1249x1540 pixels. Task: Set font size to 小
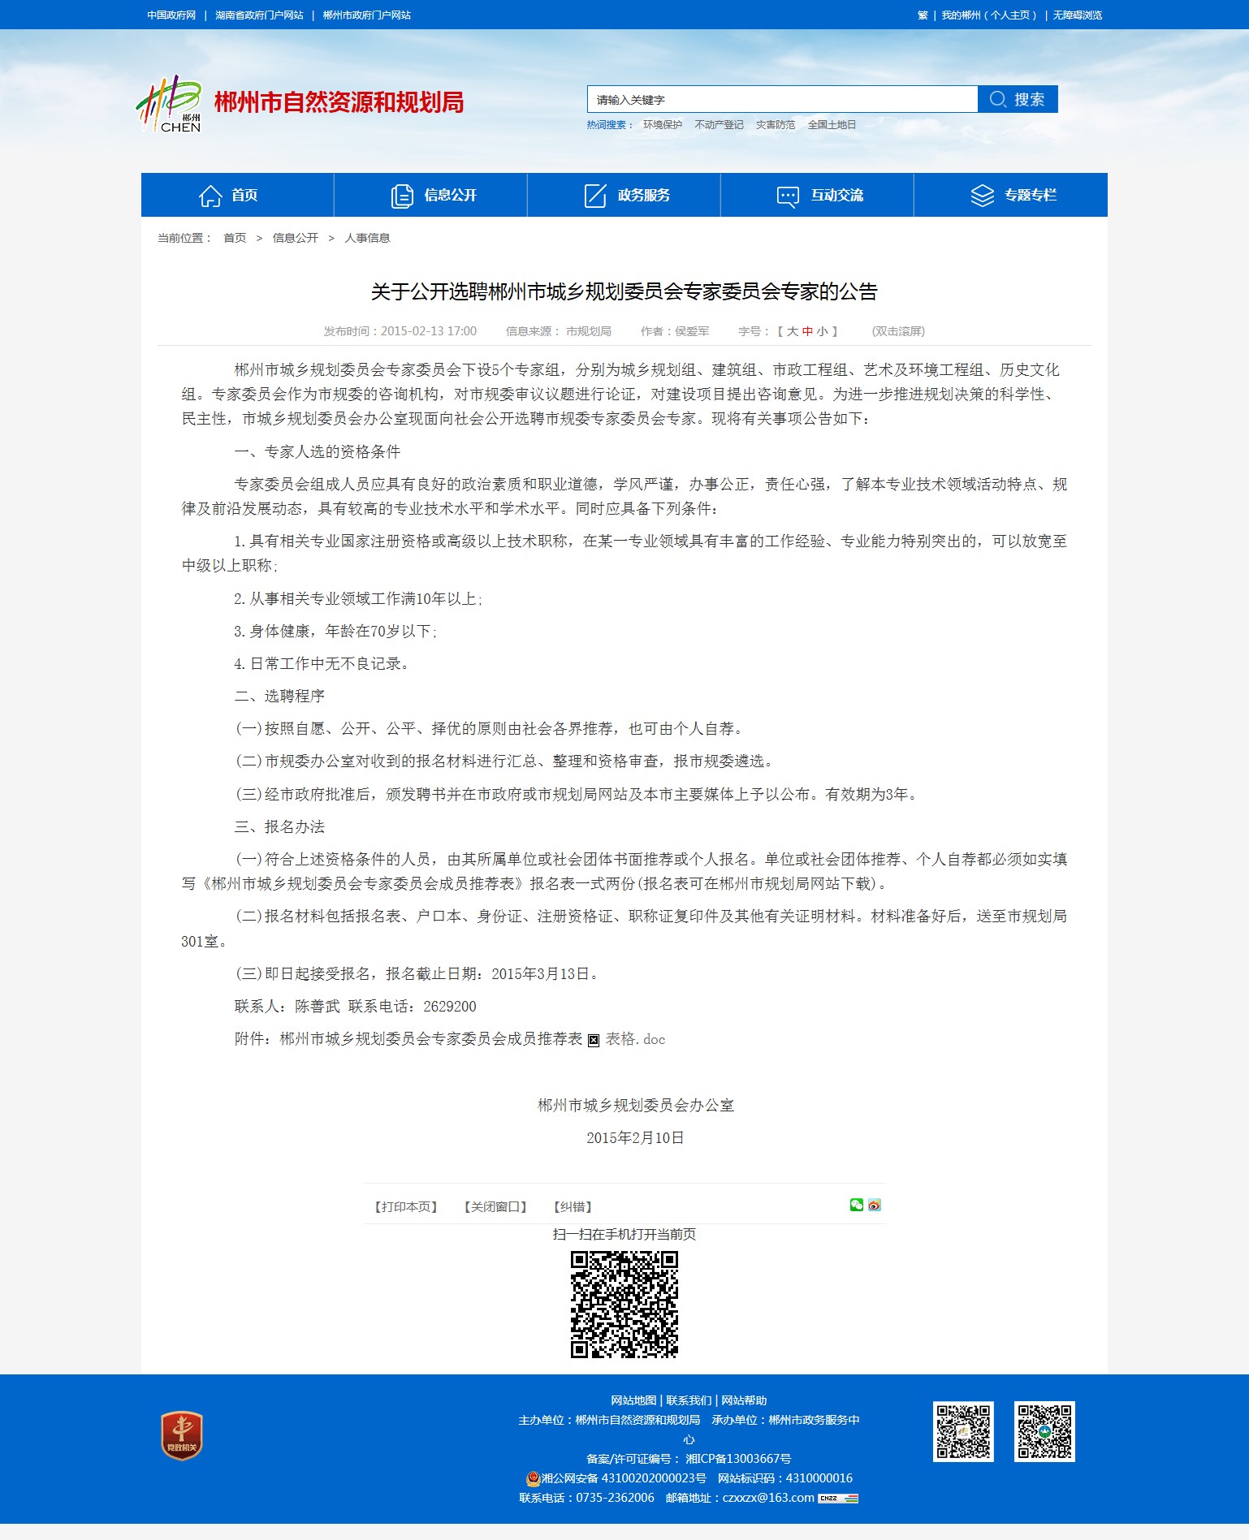point(822,331)
